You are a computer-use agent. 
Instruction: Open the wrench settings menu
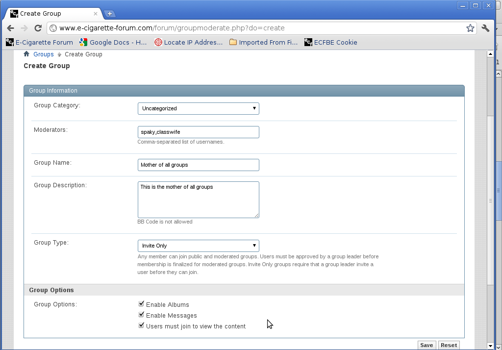(x=485, y=28)
